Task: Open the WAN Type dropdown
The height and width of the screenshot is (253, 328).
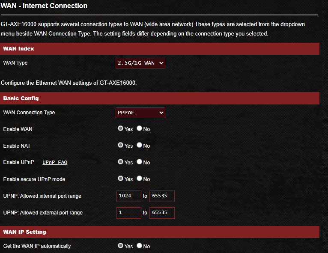Action: pos(140,63)
